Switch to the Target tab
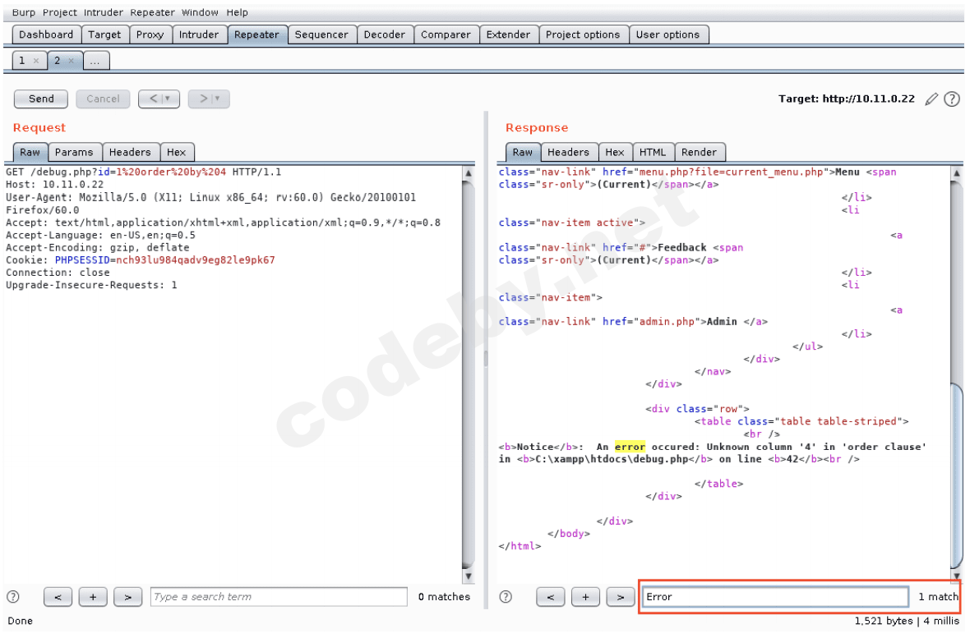 [x=104, y=34]
